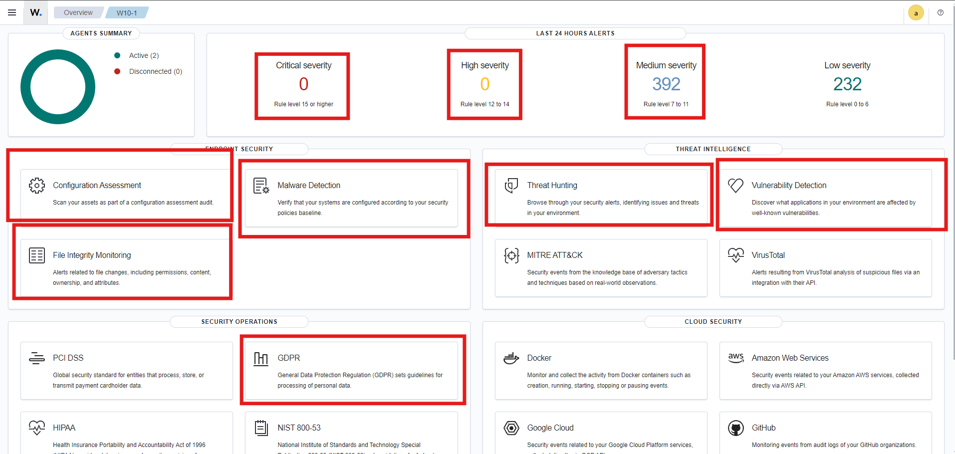The width and height of the screenshot is (955, 454).
Task: Open Configuration Assessment module
Action: click(97, 185)
